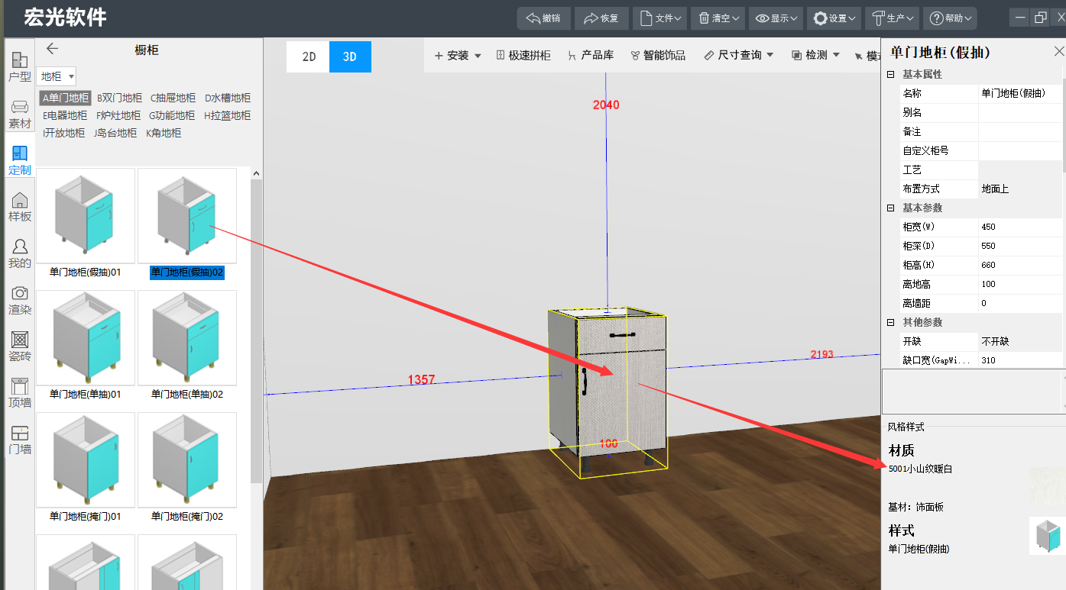Edit the 柜深(D) value 550
This screenshot has width=1066, height=590.
[1019, 246]
